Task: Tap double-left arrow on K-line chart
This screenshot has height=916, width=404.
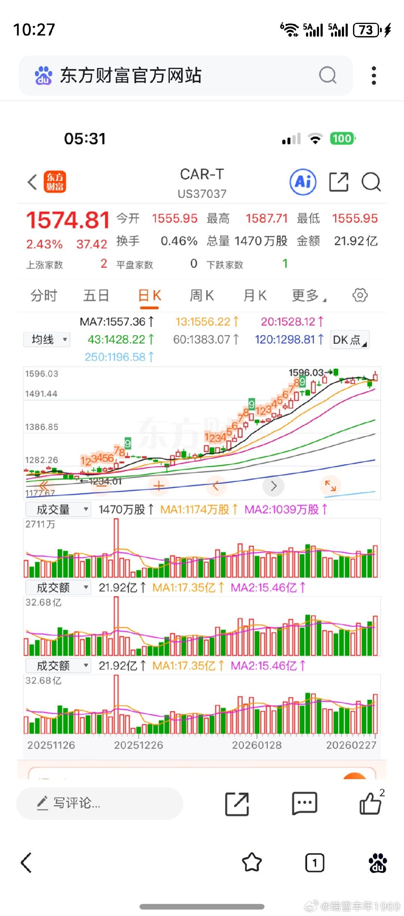Action: tap(43, 486)
